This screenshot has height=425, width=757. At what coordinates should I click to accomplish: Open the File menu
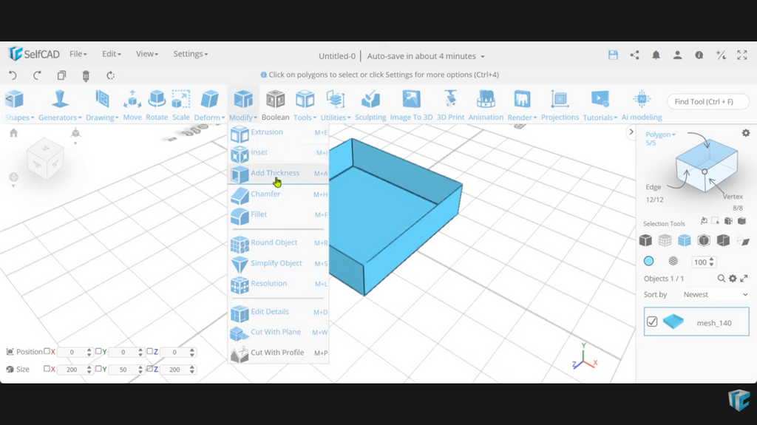78,54
